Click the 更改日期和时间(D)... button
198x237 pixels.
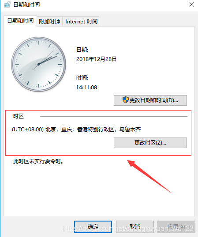pyautogui.click(x=150, y=100)
